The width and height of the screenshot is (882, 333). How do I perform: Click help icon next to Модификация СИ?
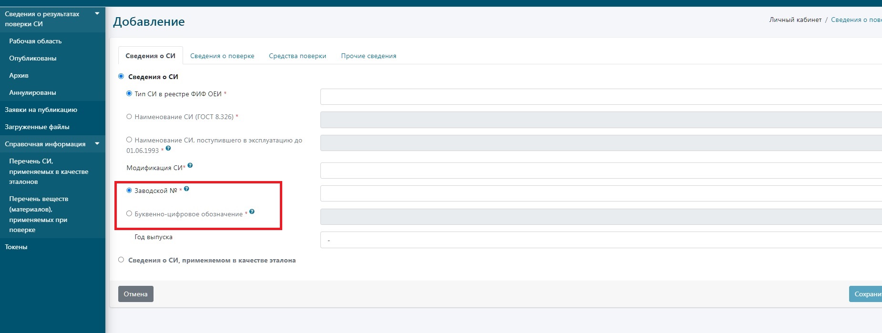click(190, 166)
